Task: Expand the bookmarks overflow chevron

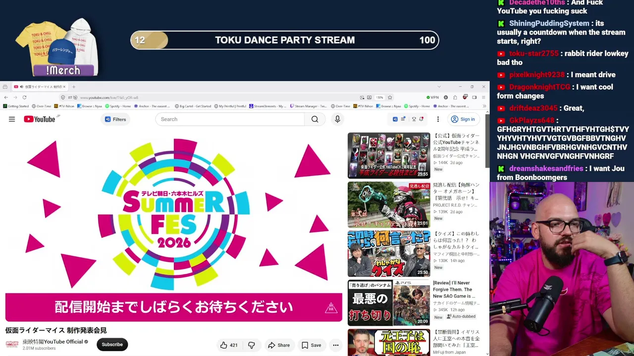Action: (x=484, y=106)
